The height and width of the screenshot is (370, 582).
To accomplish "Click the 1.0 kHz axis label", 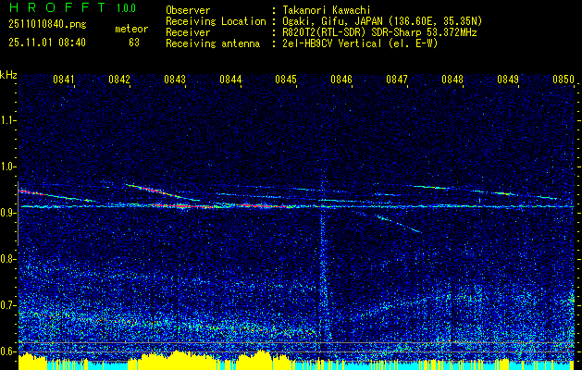I will tap(7, 166).
